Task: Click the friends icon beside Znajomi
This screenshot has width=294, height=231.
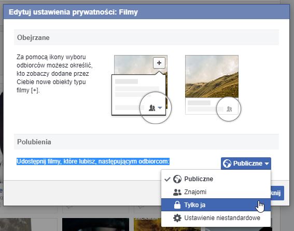Action: click(177, 192)
